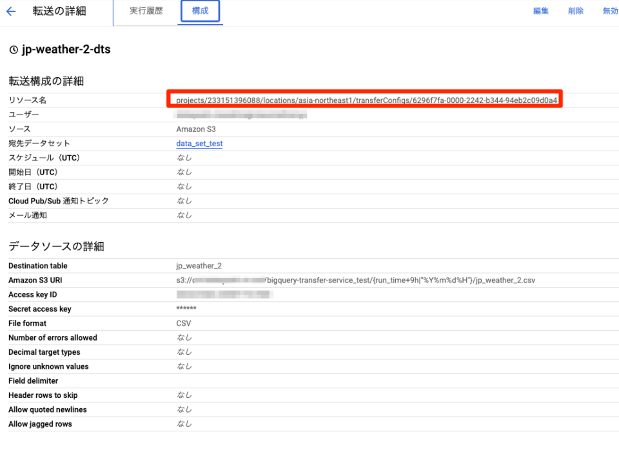Click the masked Access key ID value
Image resolution: width=619 pixels, height=459 pixels.
tap(226, 294)
